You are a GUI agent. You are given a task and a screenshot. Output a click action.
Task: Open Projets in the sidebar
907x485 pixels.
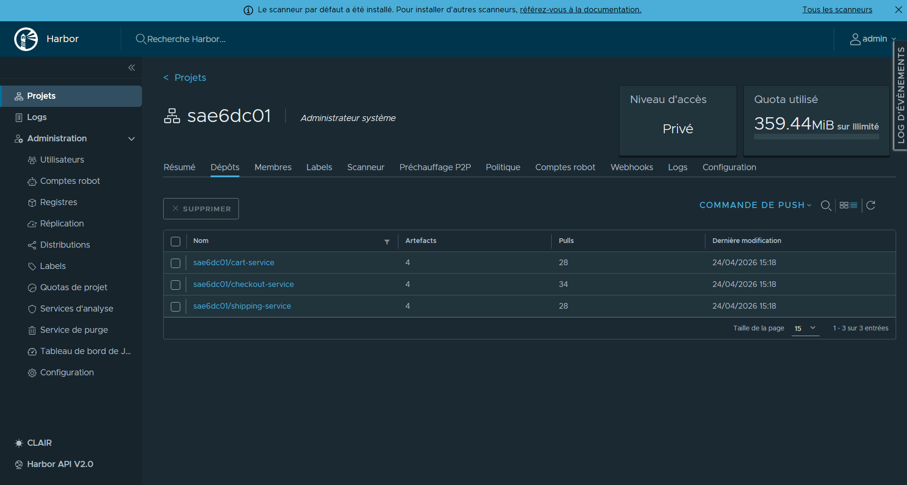(x=71, y=96)
